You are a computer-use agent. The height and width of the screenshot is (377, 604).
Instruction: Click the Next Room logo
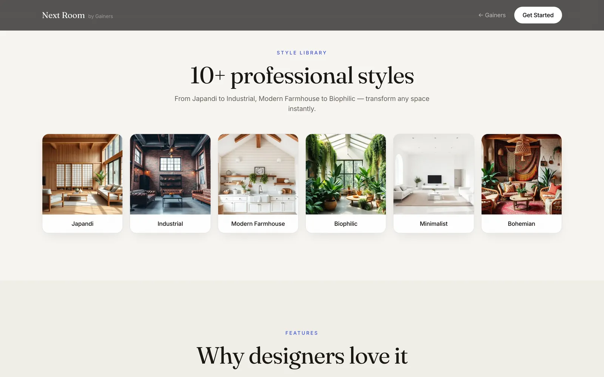pos(63,15)
